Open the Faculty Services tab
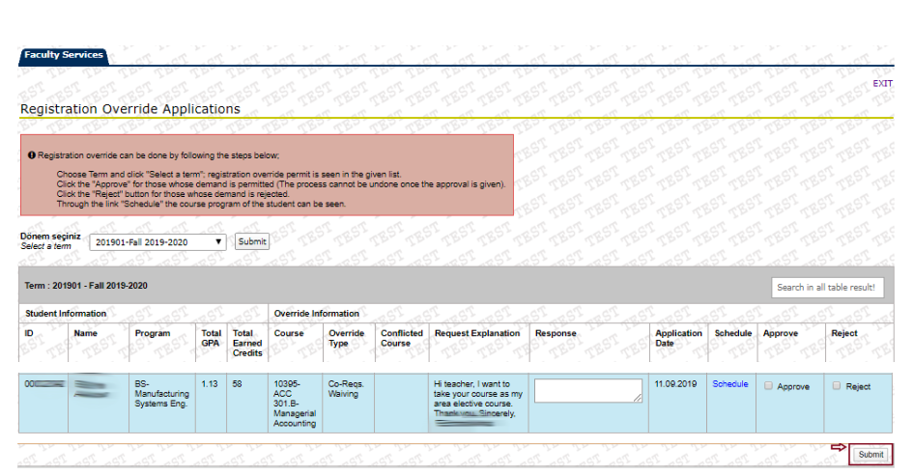 point(64,55)
